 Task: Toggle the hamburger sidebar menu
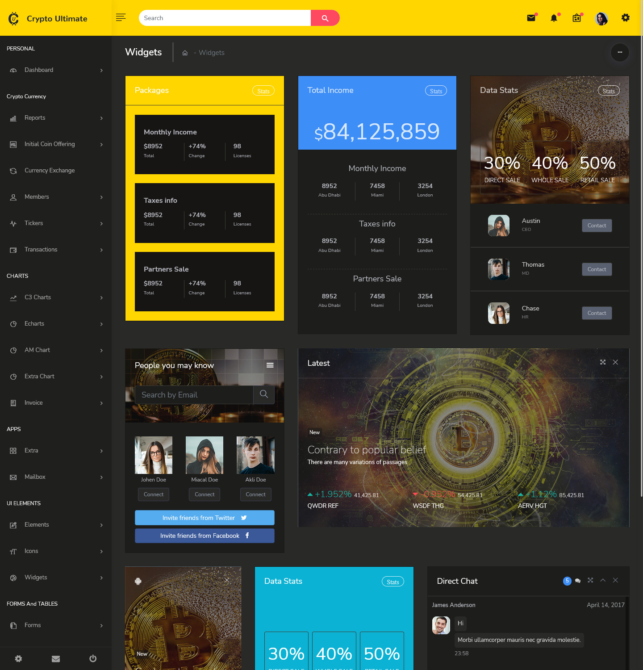coord(121,17)
